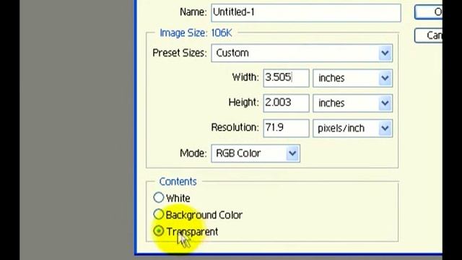Click the Height field showing 2.003

point(286,103)
